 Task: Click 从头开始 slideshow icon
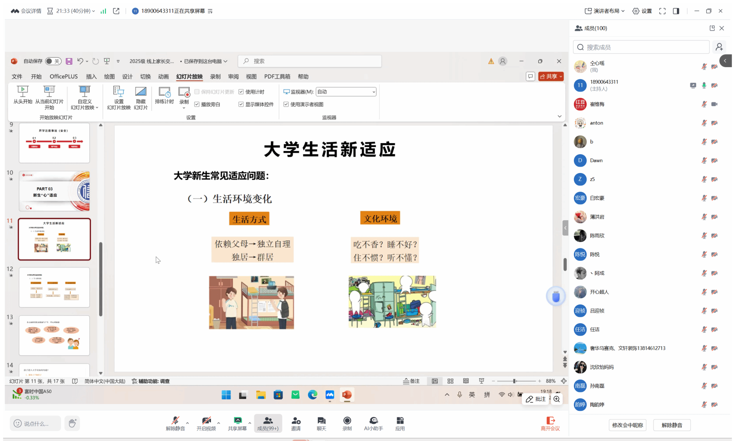[x=23, y=92]
